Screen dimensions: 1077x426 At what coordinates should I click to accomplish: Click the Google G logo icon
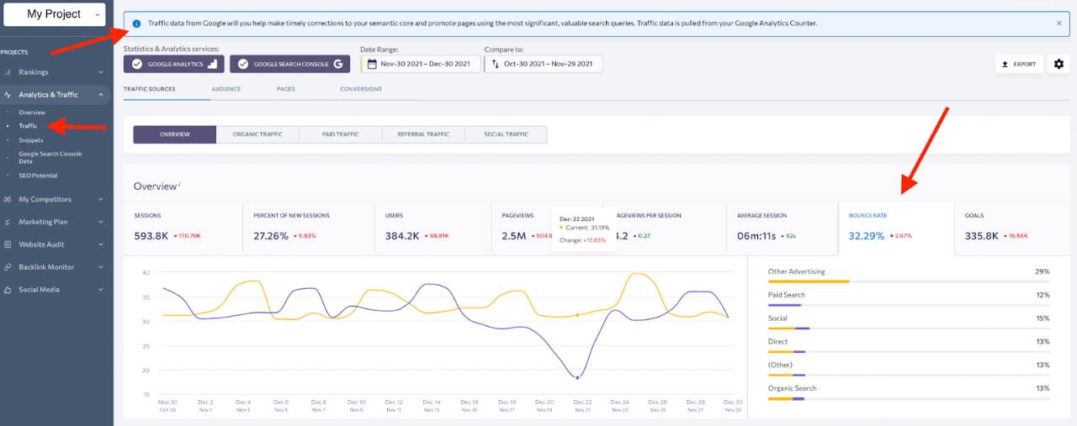[x=338, y=64]
